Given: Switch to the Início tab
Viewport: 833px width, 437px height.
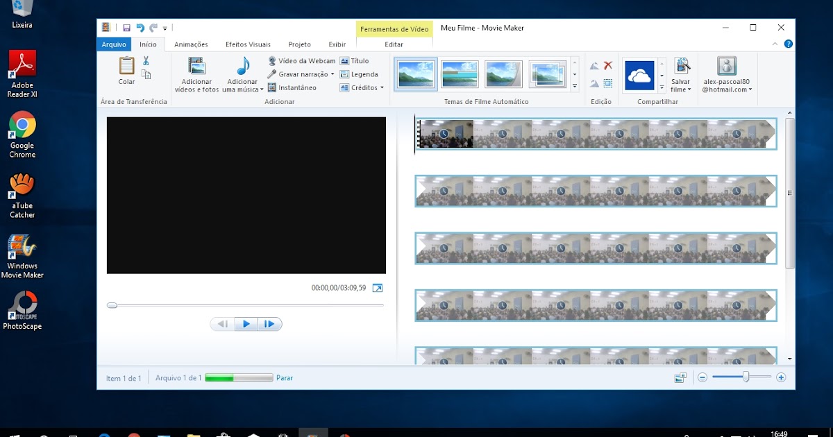Looking at the screenshot, I should (148, 44).
